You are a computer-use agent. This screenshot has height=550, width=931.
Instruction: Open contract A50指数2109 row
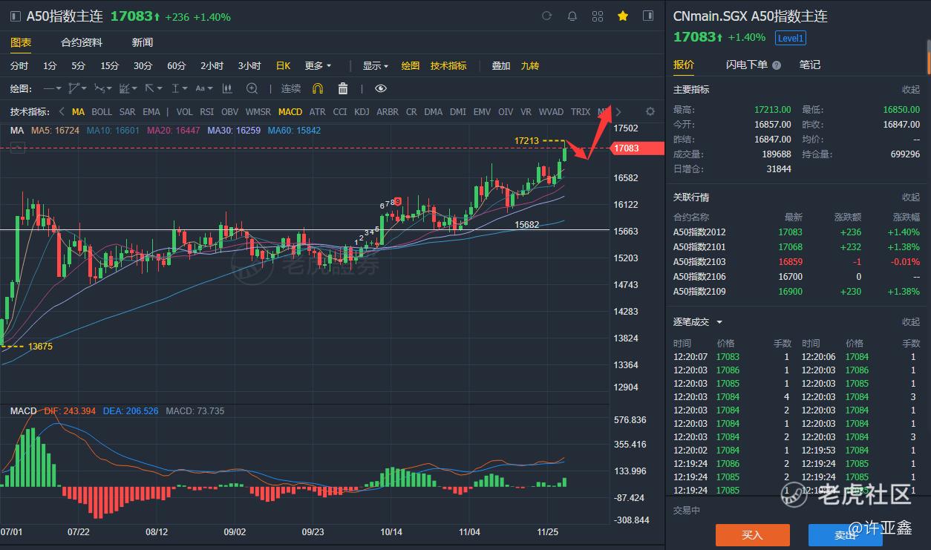[x=796, y=292]
